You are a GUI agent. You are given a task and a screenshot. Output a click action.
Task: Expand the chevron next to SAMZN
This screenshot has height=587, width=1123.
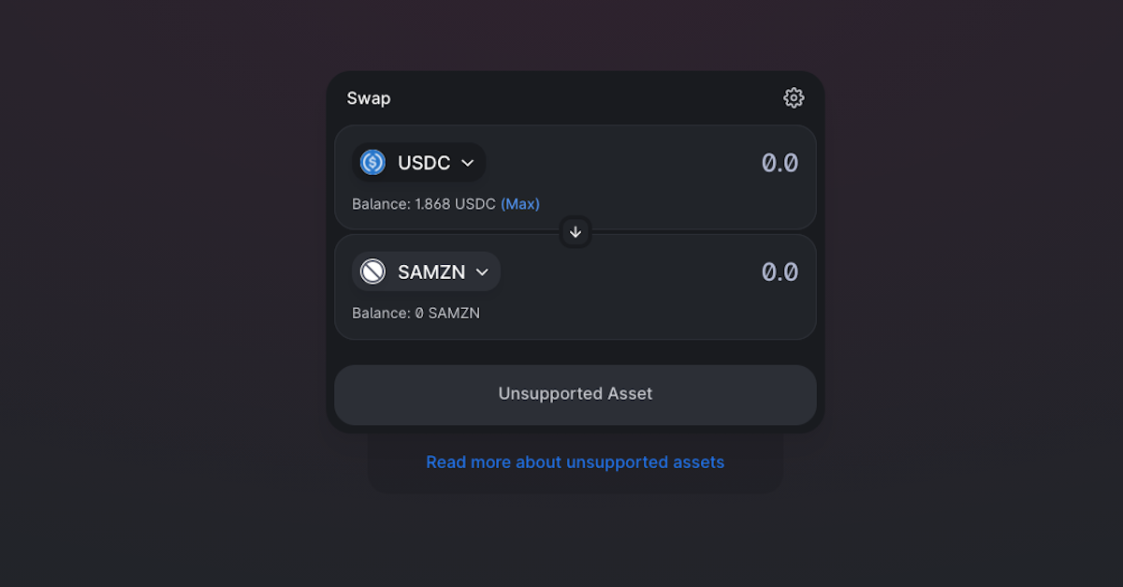coord(483,271)
